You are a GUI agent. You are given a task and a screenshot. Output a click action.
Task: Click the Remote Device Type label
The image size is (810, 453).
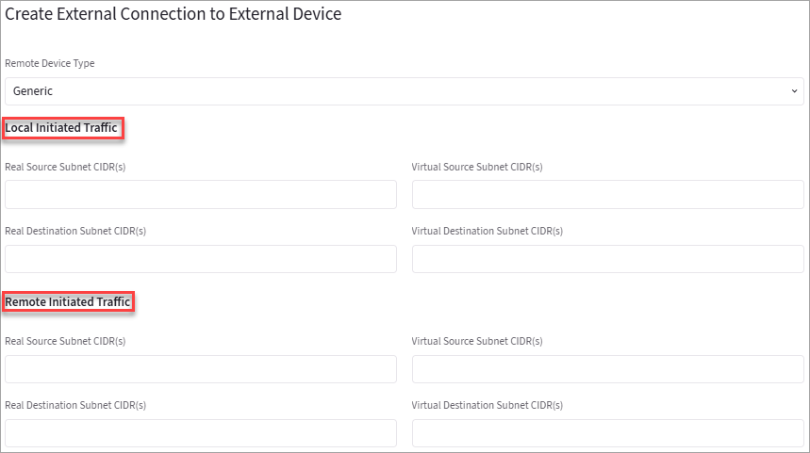click(50, 63)
